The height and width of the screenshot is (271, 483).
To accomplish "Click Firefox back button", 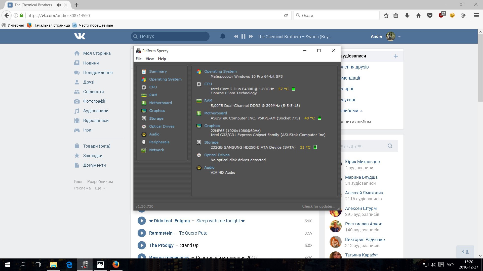I will (7, 16).
